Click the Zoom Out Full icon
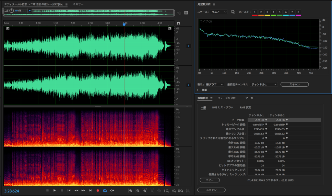This screenshot has height=196, width=332. click(159, 191)
